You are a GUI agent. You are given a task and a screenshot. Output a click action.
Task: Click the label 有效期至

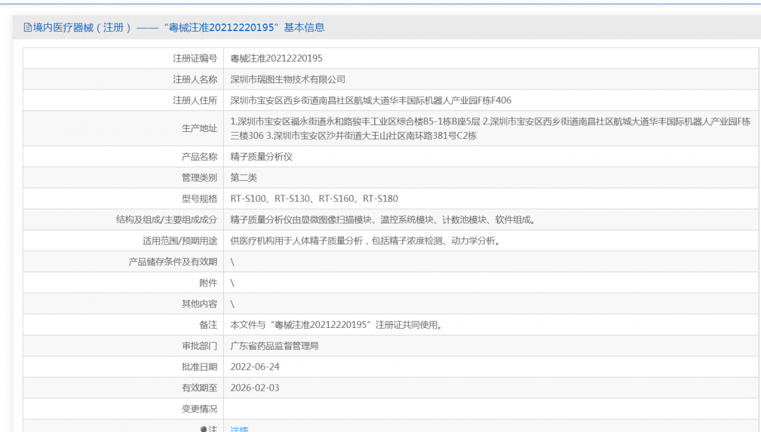coord(199,388)
